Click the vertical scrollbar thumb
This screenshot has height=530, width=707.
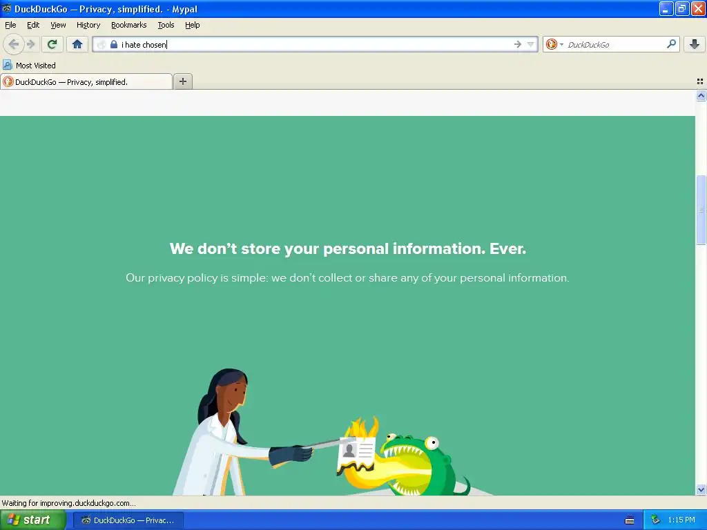pyautogui.click(x=701, y=210)
